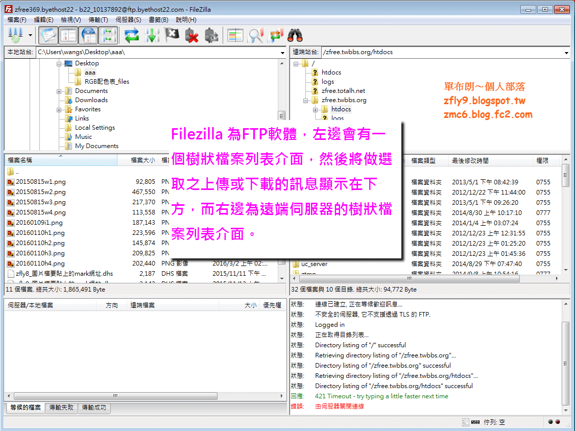575x431 pixels.
Task: Select zfly8 mark網址.dhs file
Action: [64, 274]
